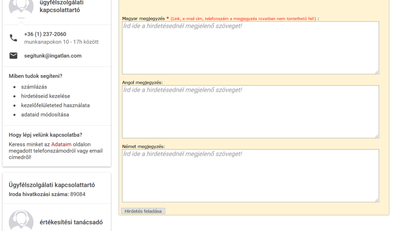
Task: Click the segitunk@ingatlan.com email address
Action: (52, 56)
